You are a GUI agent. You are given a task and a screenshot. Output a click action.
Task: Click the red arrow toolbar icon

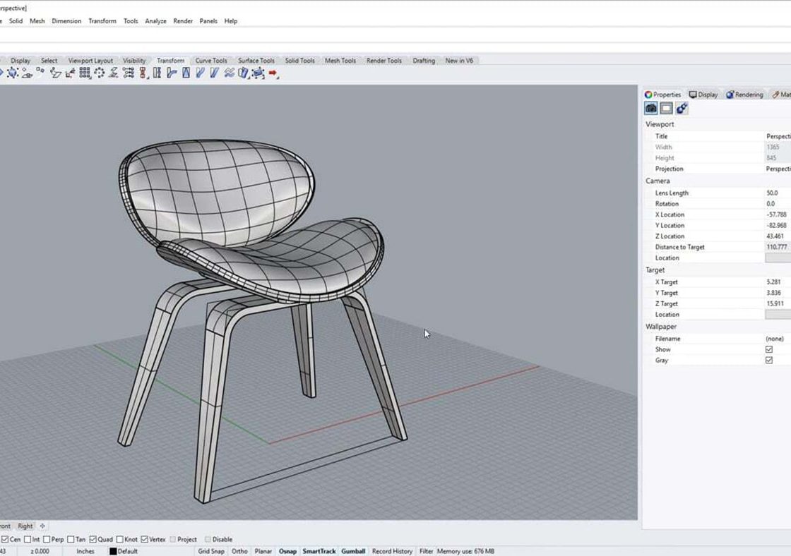[x=273, y=73]
